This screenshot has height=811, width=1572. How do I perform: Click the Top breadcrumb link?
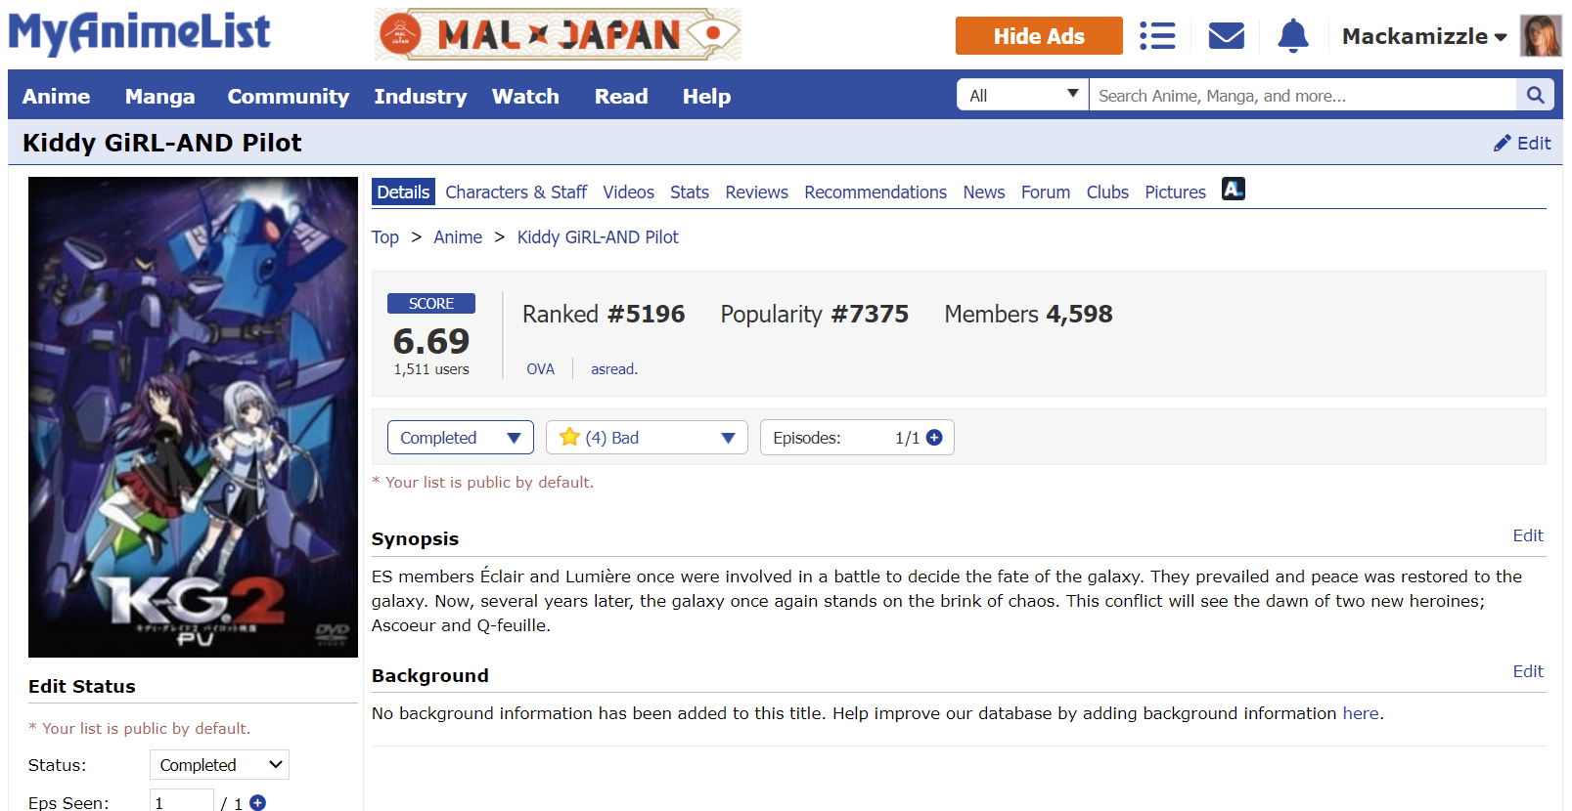pos(384,237)
